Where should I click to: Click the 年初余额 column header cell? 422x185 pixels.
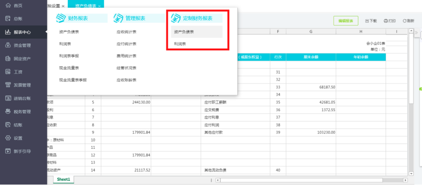[x=361, y=57]
